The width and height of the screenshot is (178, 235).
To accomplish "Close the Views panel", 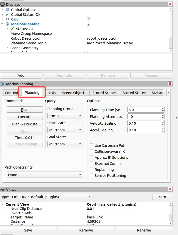I will (170, 189).
